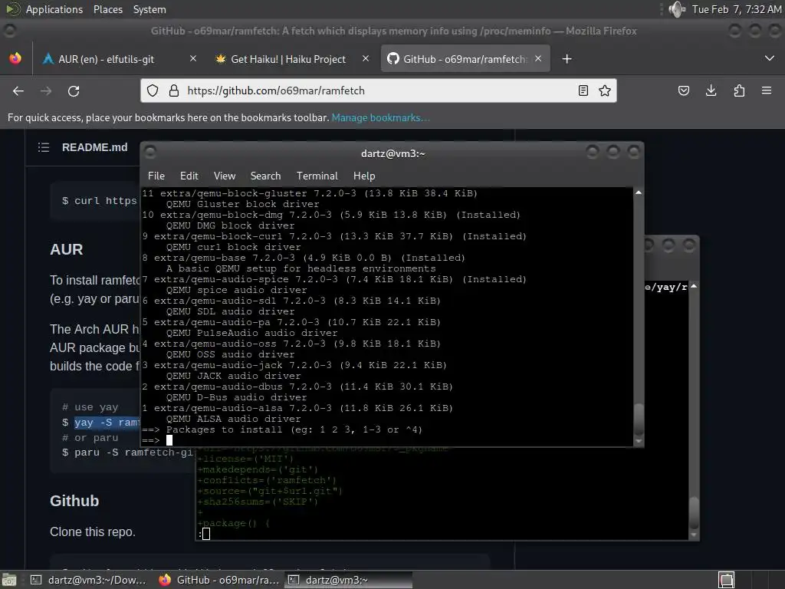
Task: Open the terminal View menu
Action: pos(225,176)
